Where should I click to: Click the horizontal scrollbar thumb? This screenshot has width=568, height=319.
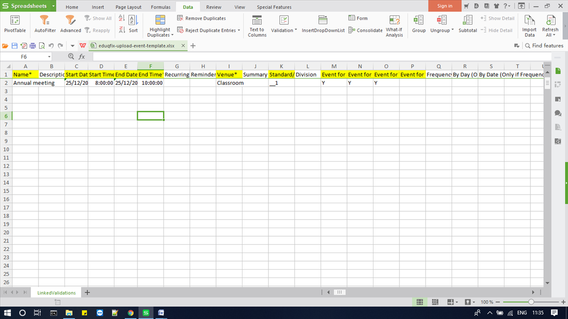coord(339,292)
